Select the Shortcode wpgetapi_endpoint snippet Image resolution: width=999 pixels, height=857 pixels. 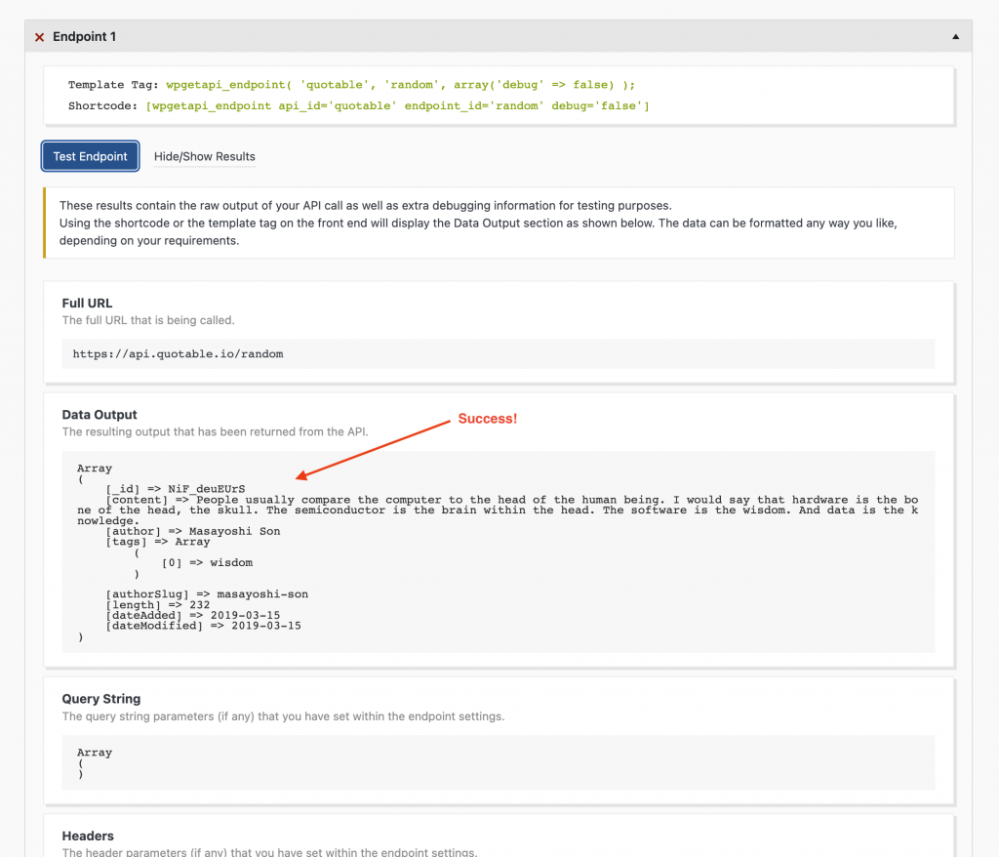pyautogui.click(x=398, y=105)
